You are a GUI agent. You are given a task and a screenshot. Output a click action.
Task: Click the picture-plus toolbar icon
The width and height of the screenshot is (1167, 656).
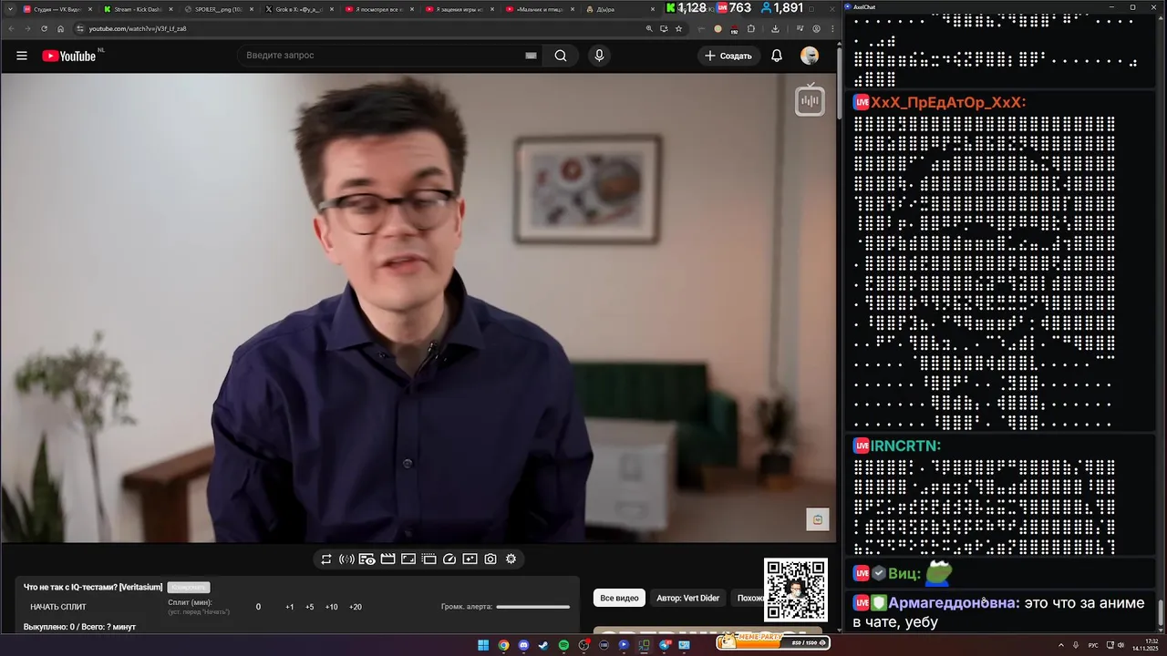470,559
